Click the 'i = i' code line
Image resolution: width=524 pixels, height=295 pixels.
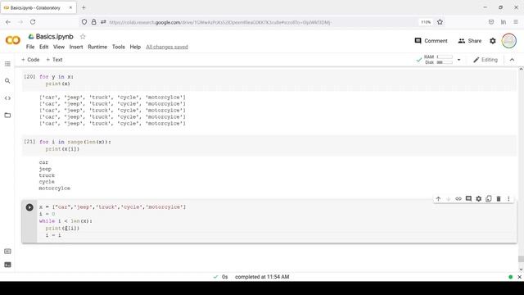click(53, 235)
